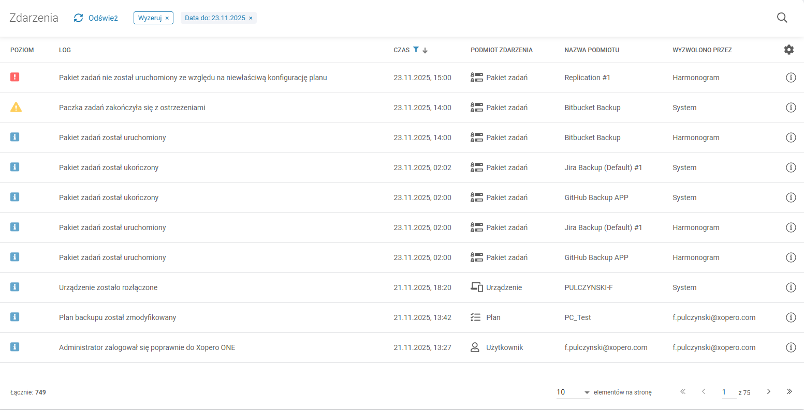The width and height of the screenshot is (804, 410).
Task: Sort by the POZIOM column header
Action: click(x=22, y=50)
